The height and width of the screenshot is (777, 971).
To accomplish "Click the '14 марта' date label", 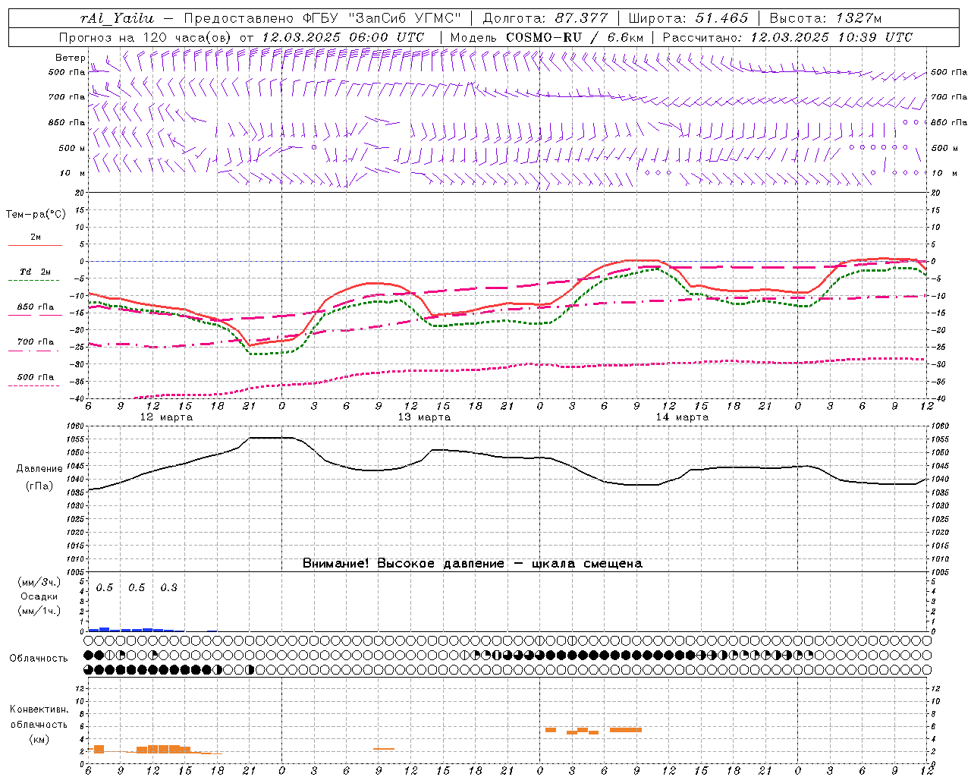I will (682, 417).
